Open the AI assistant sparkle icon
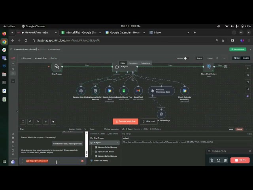253x190 pixels. tap(248, 96)
